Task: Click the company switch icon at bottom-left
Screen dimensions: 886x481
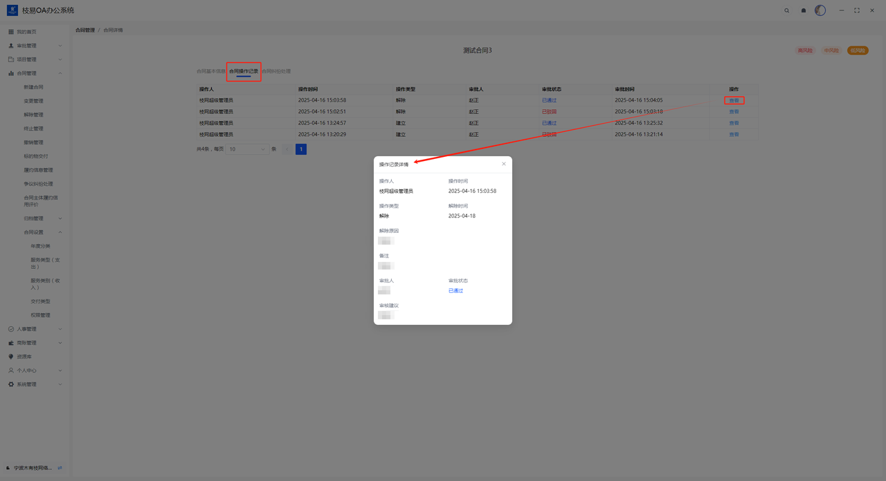Action: 60,468
